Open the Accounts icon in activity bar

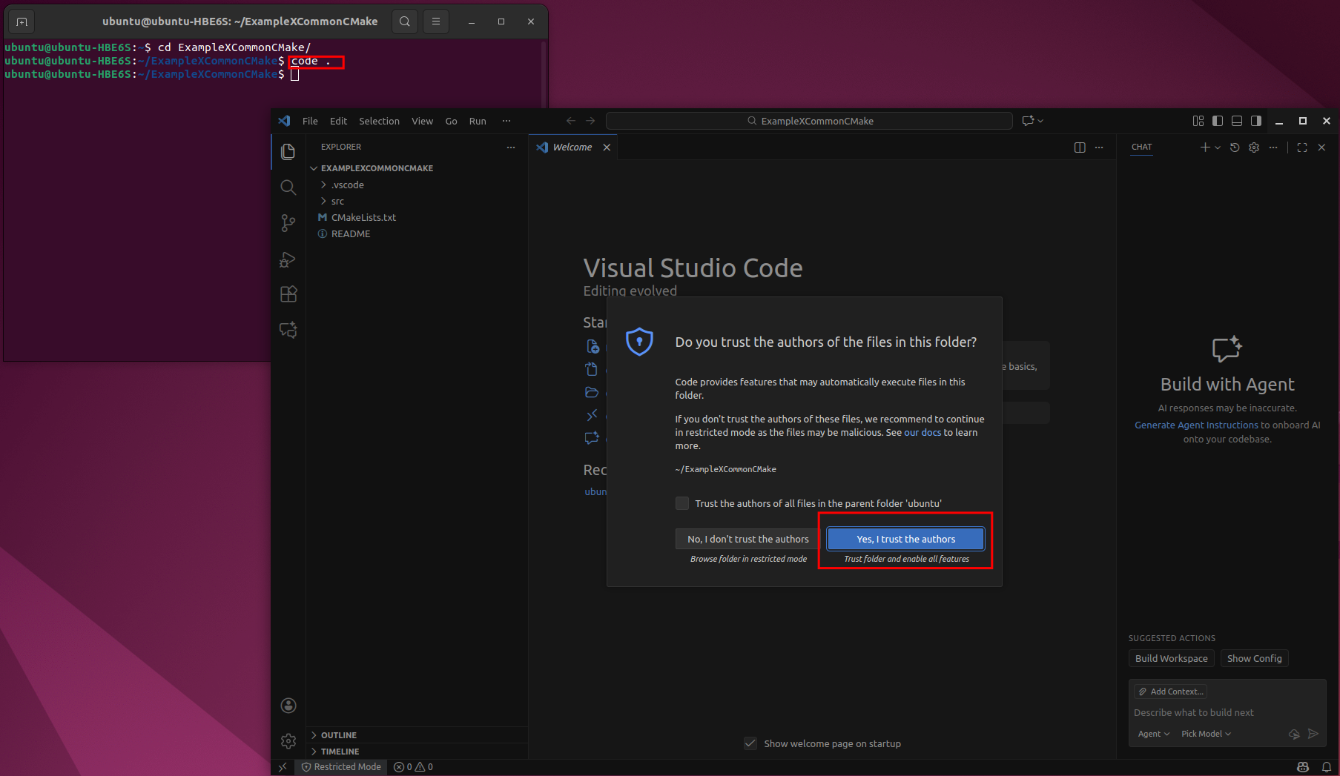click(x=288, y=706)
